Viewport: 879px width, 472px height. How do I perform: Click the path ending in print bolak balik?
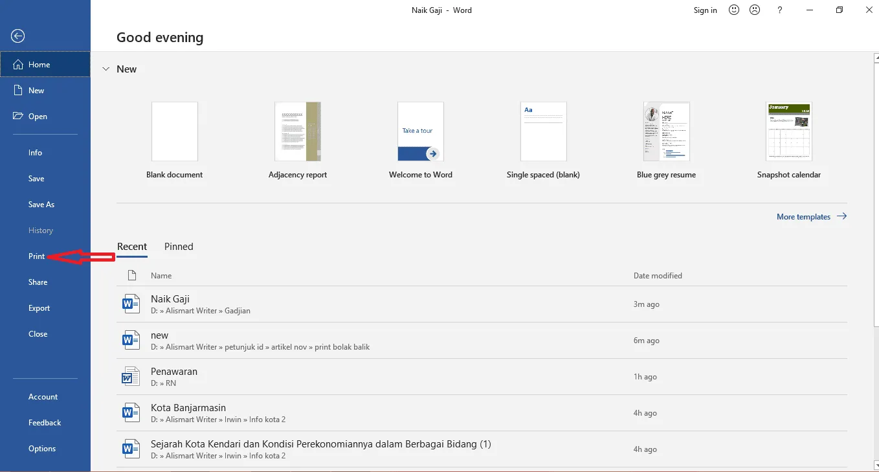pyautogui.click(x=260, y=347)
